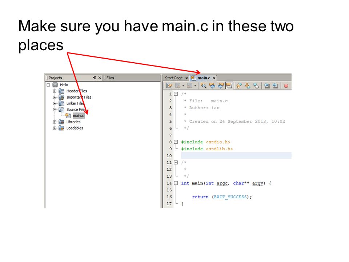This screenshot has width=349, height=262.
Task: Click Find Next Occurrence icon
Action: (x=221, y=86)
